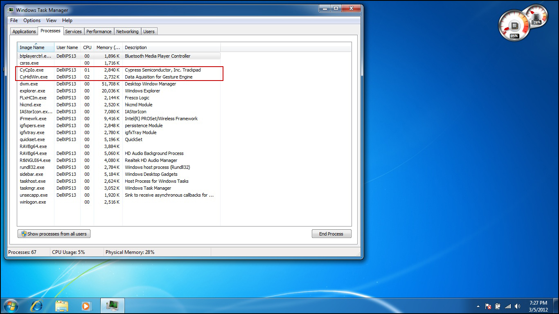Switch to the Networking tab
The image size is (559, 314).
(127, 31)
